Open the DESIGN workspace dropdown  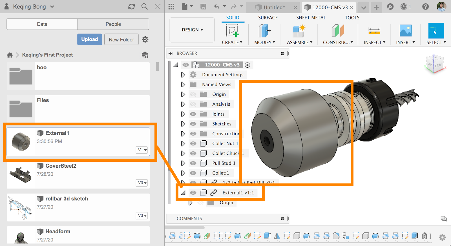click(192, 30)
